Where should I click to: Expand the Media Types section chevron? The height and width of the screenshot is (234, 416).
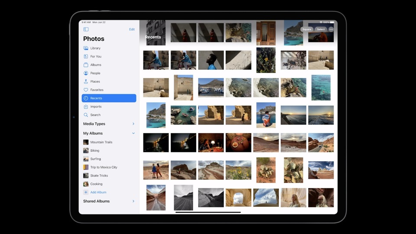coord(133,124)
